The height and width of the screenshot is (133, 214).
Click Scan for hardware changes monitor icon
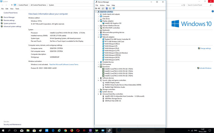click(x=114, y=8)
